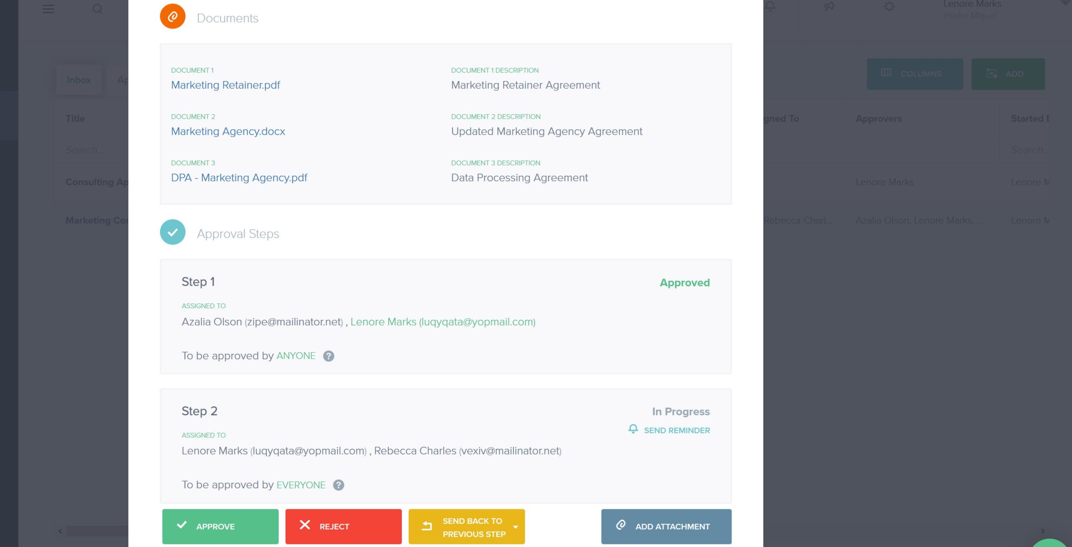The height and width of the screenshot is (547, 1072).
Task: Open DPA - Marketing Agency.pdf link
Action: pyautogui.click(x=239, y=178)
